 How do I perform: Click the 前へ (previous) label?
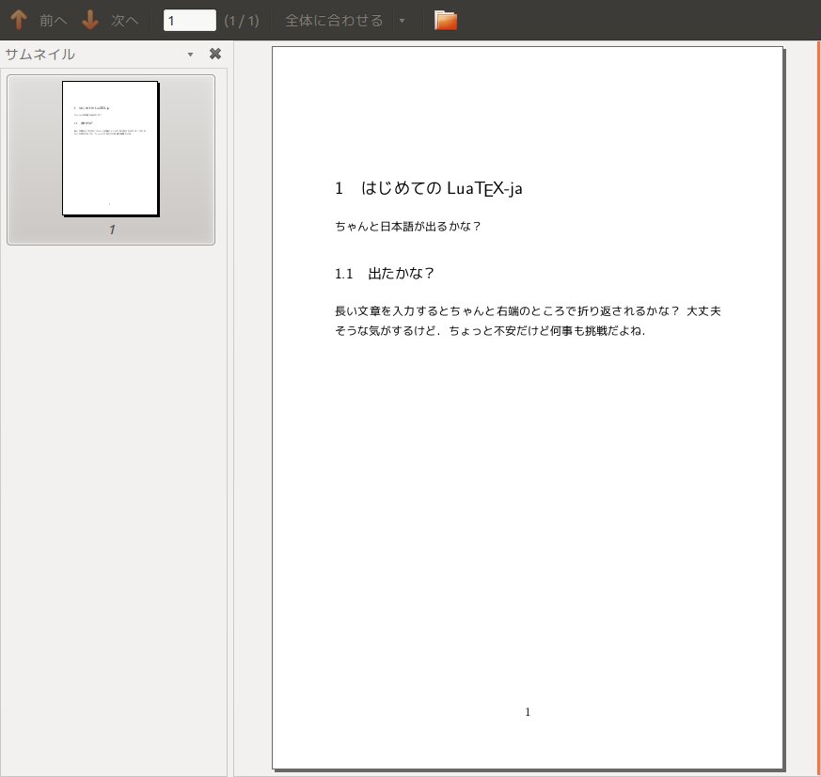pyautogui.click(x=54, y=21)
